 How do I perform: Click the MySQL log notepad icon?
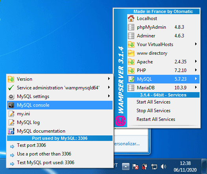pyautogui.click(x=11, y=122)
